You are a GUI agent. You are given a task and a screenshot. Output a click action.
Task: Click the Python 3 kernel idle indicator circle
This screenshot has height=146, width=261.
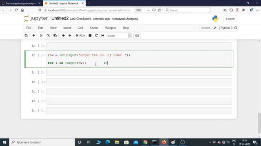pyautogui.click(x=236, y=28)
